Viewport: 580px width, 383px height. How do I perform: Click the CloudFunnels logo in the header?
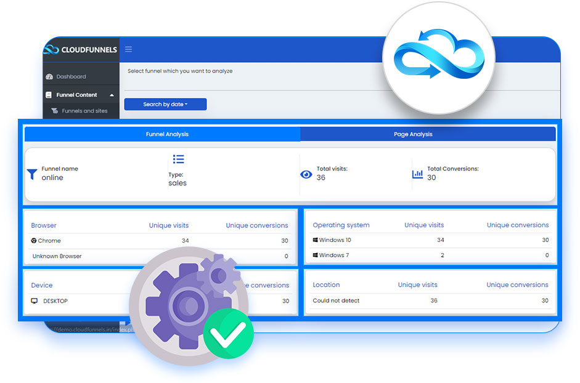81,49
